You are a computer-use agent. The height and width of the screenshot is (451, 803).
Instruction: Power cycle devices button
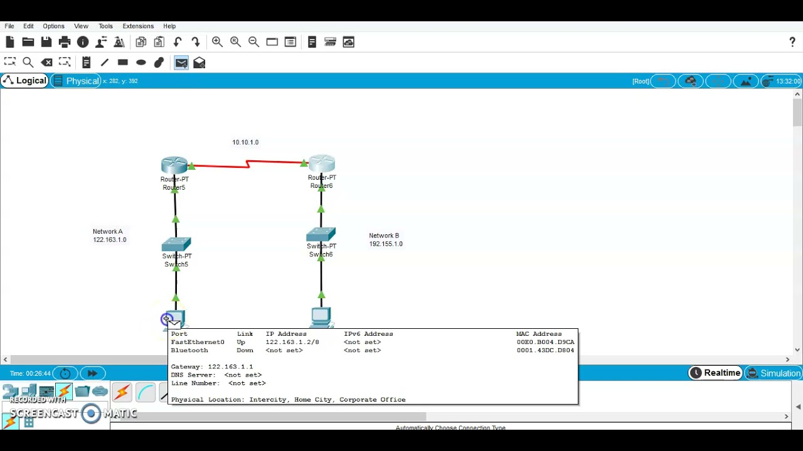(65, 373)
